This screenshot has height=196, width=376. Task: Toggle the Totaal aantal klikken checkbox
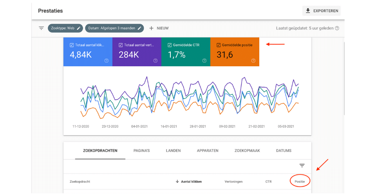72,45
